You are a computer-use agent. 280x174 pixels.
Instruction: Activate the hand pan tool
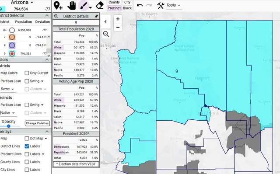click(x=72, y=5)
